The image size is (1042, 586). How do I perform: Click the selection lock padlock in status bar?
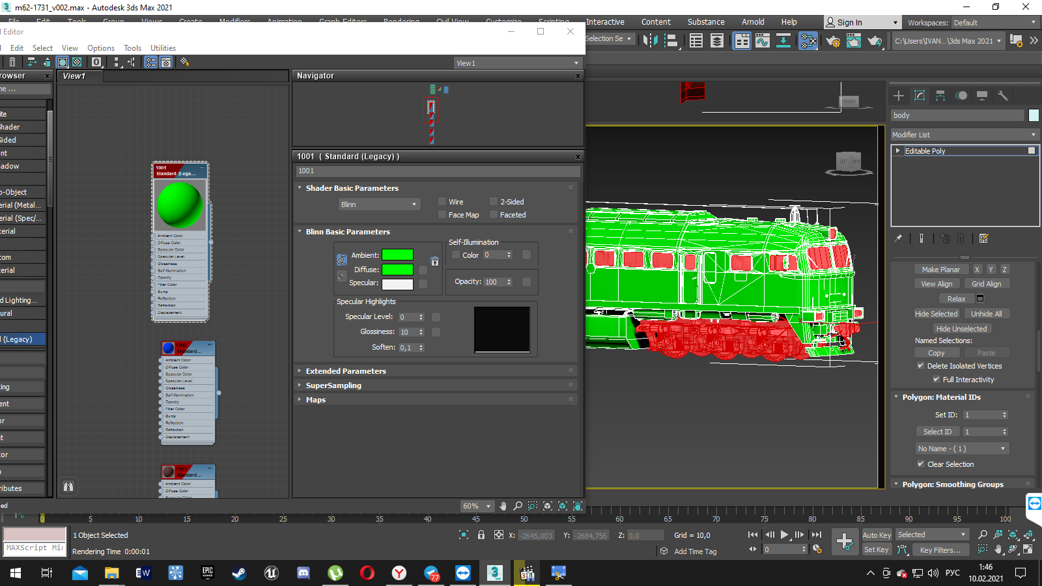(481, 535)
